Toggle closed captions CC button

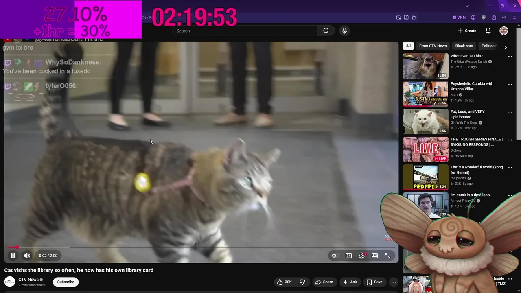(349, 256)
